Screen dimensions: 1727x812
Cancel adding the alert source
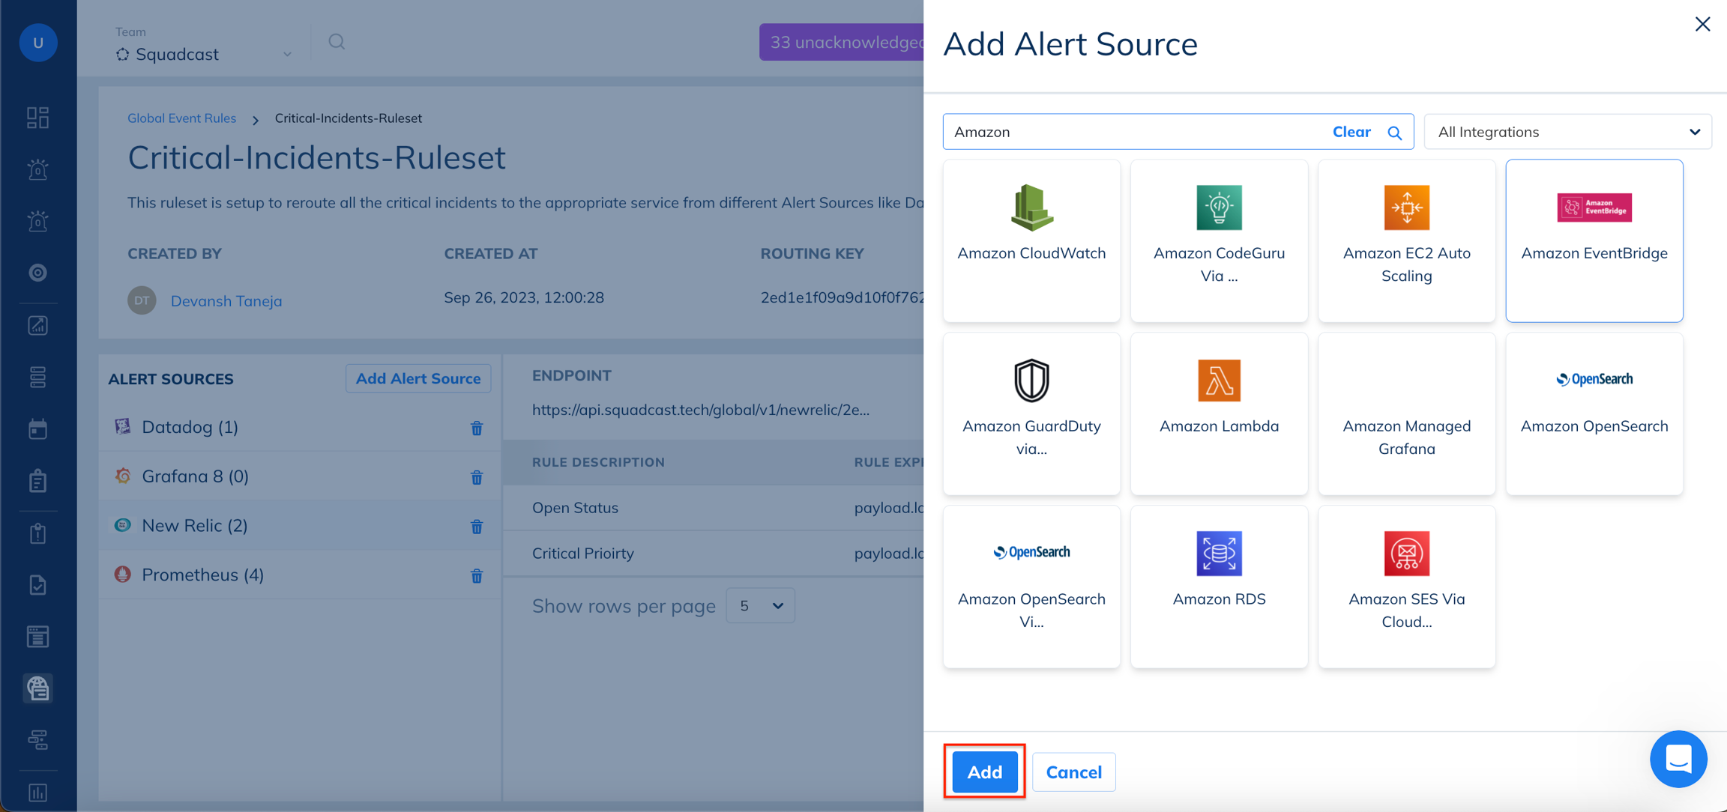point(1073,772)
